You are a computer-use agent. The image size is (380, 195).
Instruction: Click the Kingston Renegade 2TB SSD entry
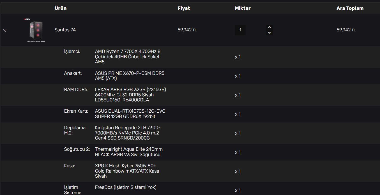pos(128,133)
